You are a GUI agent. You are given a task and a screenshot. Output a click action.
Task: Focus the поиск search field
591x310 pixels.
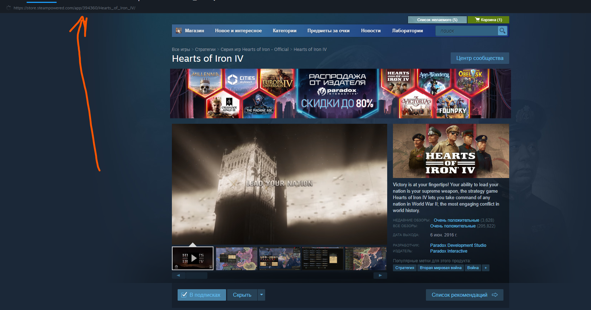point(466,31)
